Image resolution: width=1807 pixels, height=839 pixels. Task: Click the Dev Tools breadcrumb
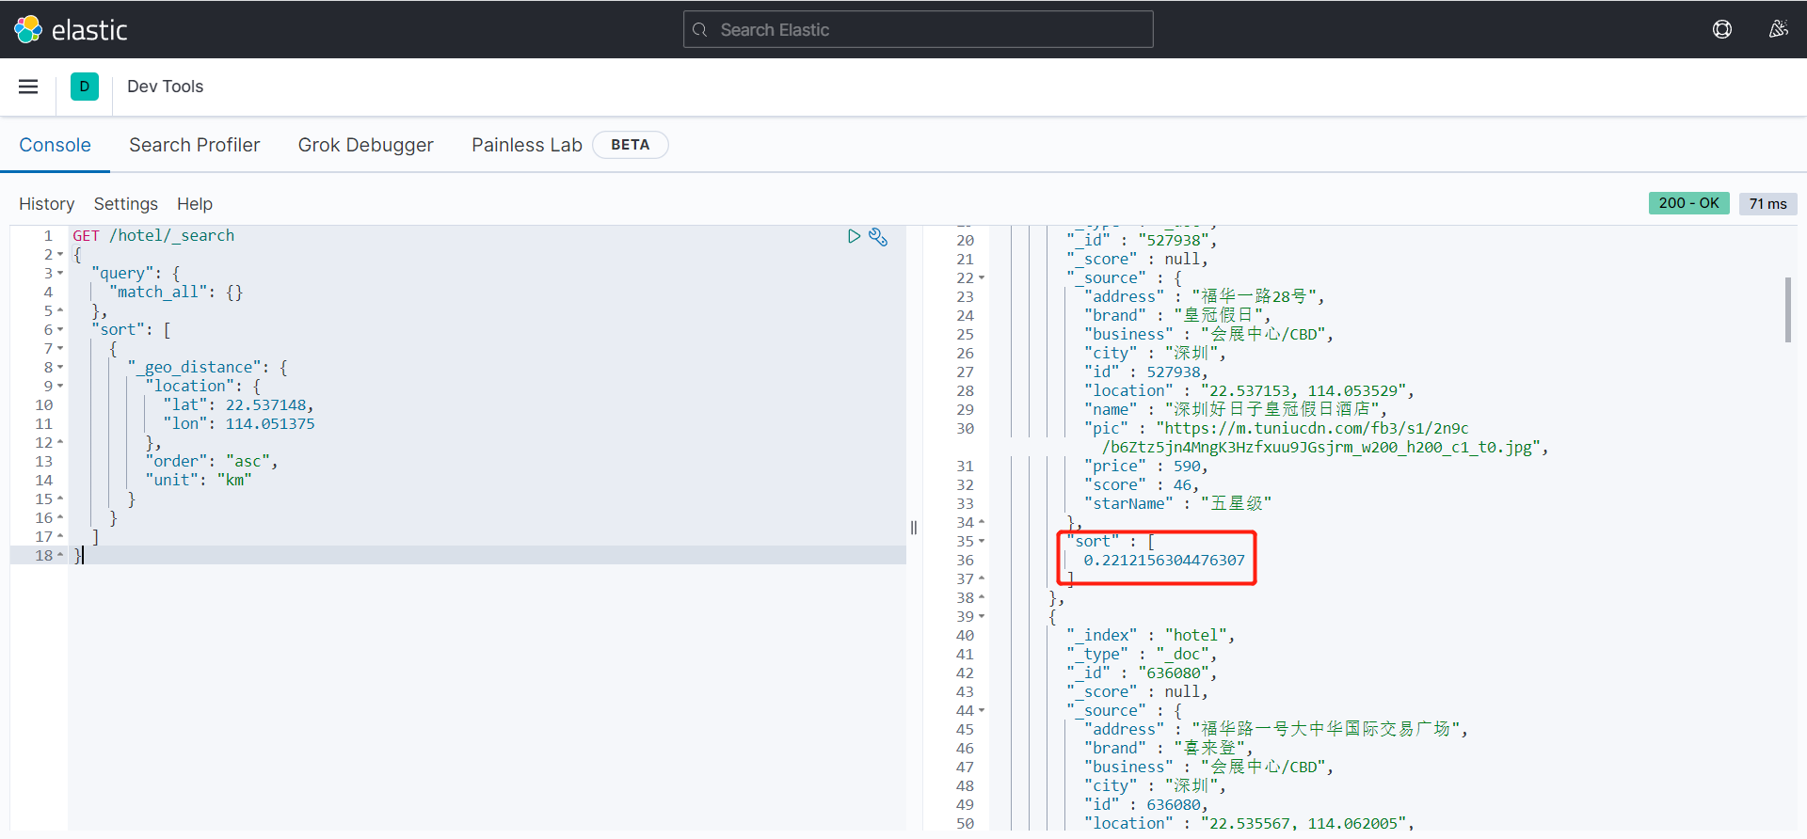(165, 87)
